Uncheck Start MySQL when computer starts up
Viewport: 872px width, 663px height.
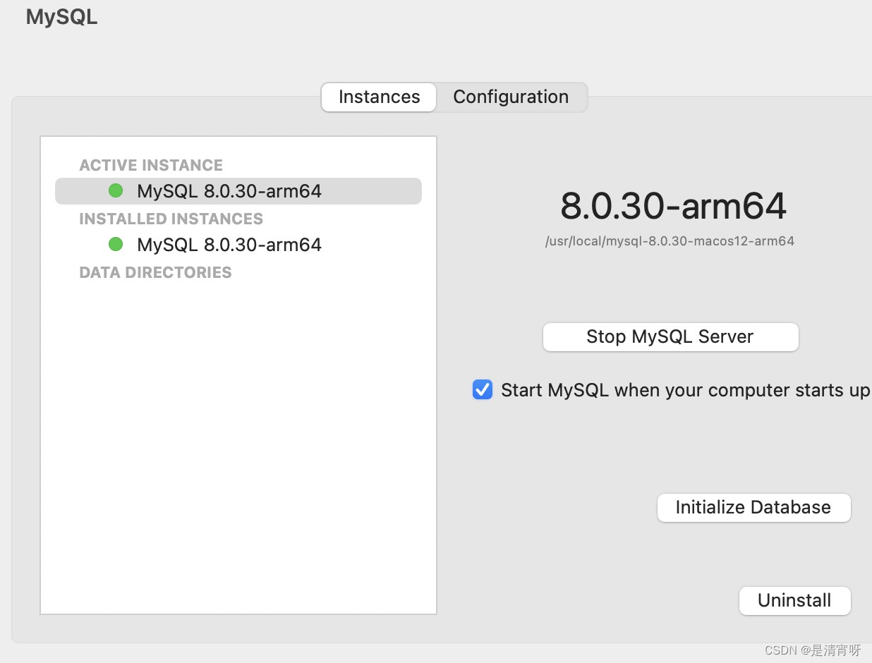(x=483, y=390)
